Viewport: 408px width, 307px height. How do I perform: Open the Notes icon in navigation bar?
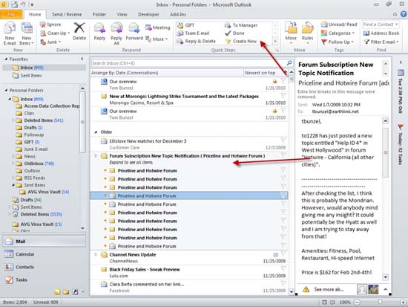57,292
